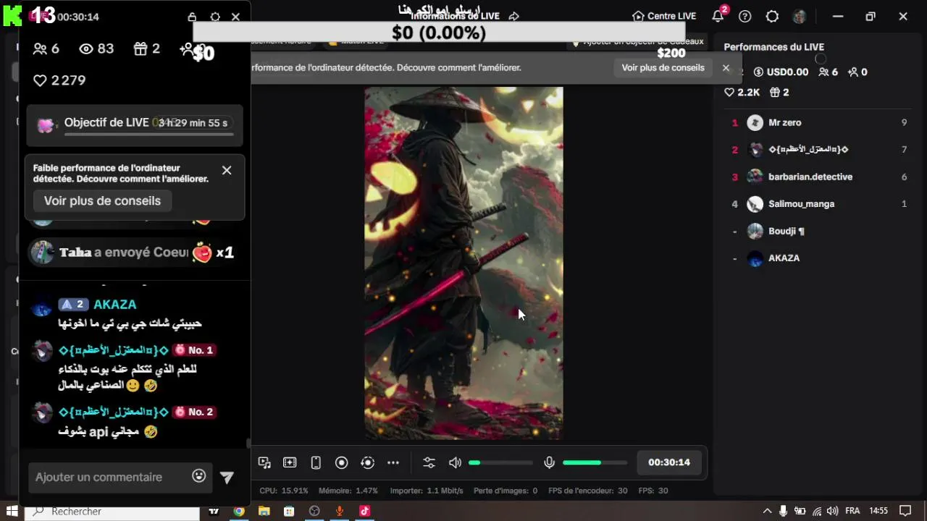Select Boudji in ranking list
Image resolution: width=927 pixels, height=521 pixels.
pyautogui.click(x=818, y=231)
